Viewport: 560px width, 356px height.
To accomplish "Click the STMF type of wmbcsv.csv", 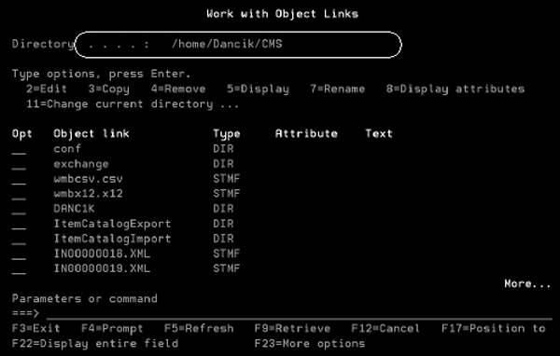I will pos(227,179).
